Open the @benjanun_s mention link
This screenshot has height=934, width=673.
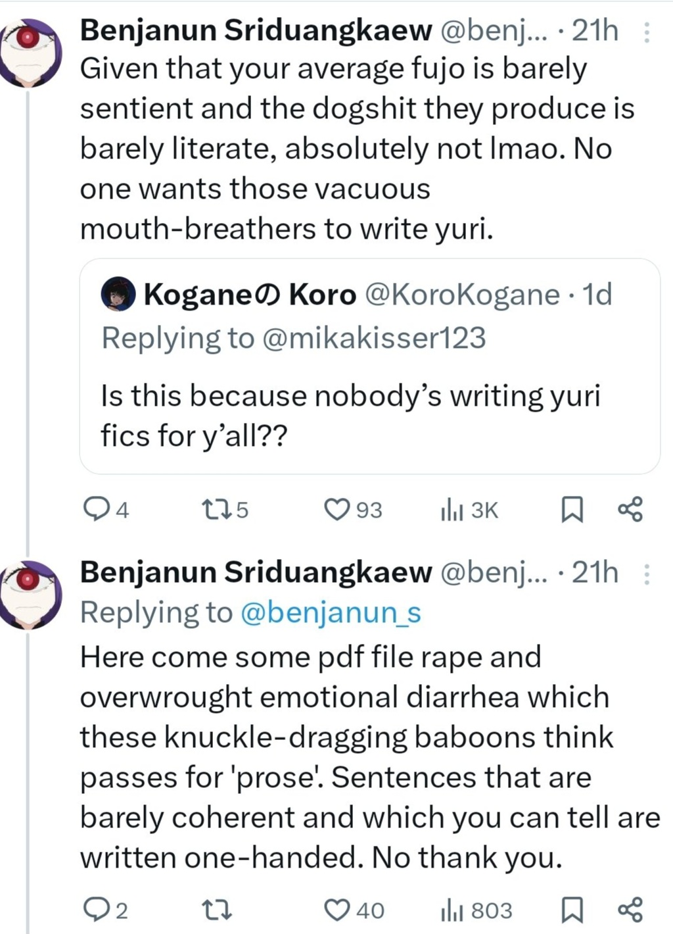[x=331, y=612]
